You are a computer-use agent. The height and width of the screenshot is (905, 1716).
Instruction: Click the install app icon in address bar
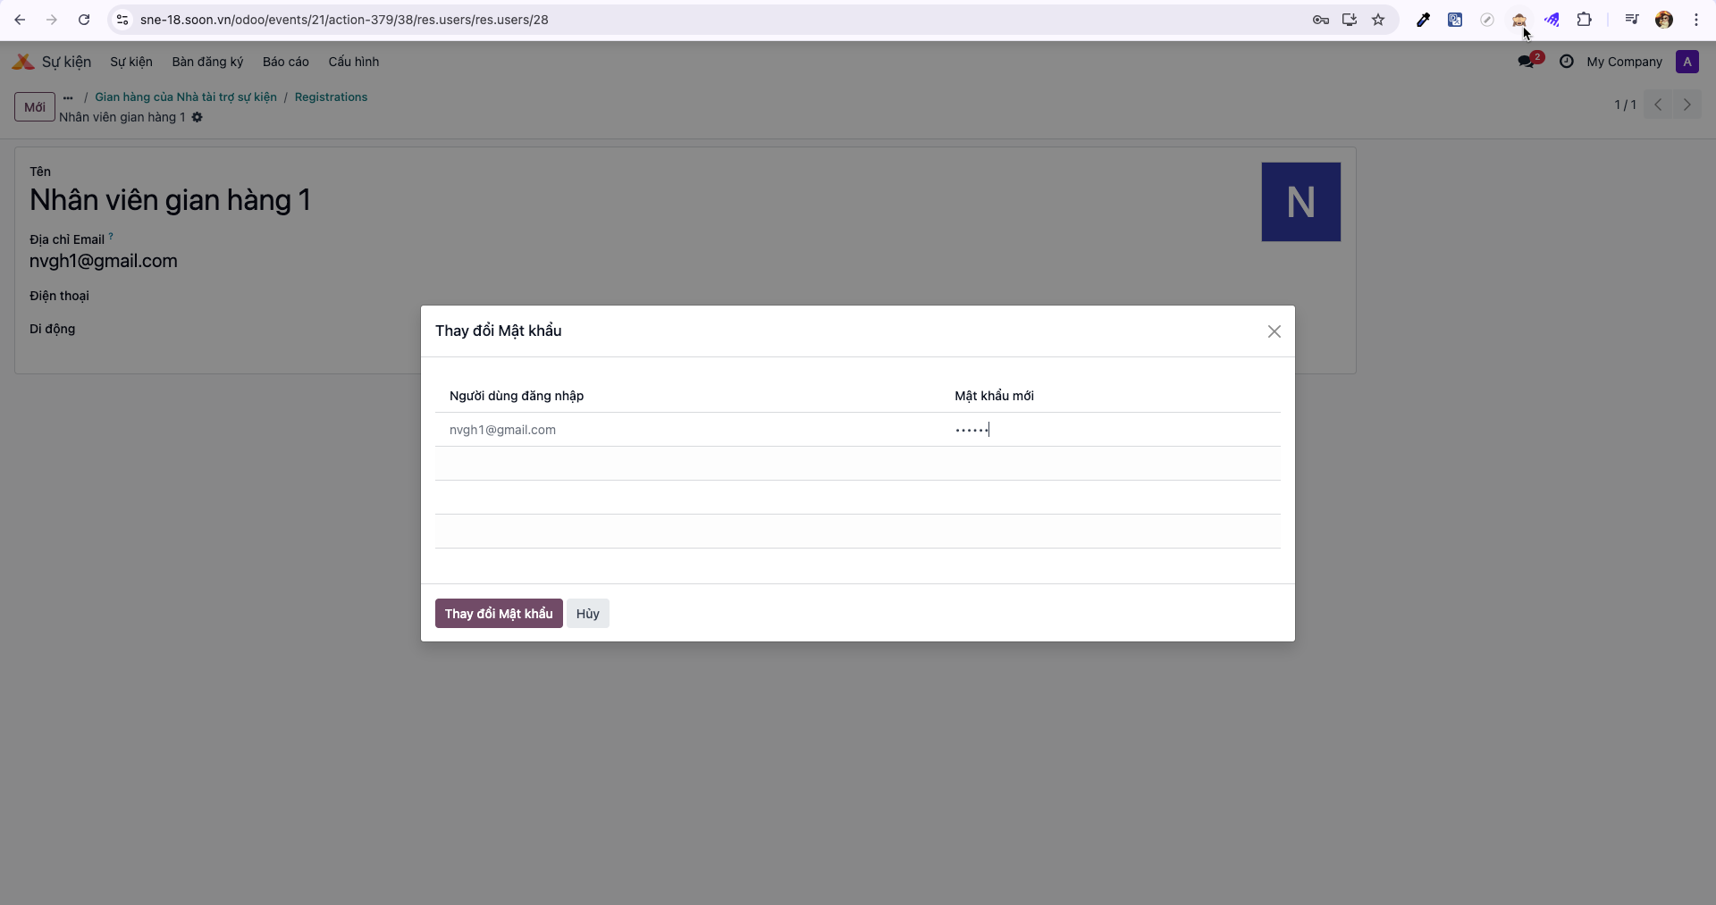pos(1350,20)
